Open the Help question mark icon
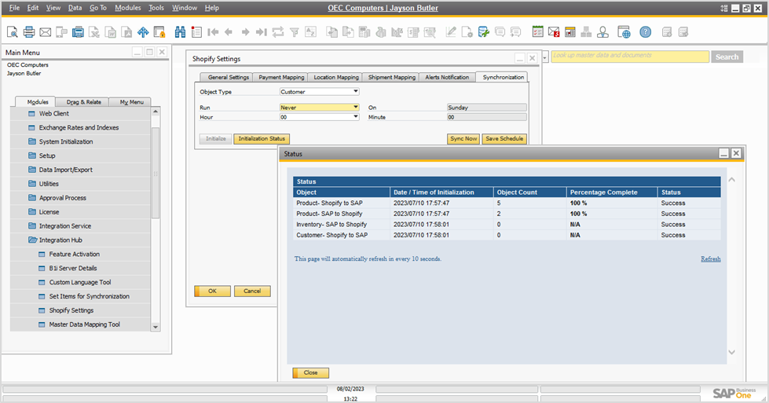 pyautogui.click(x=645, y=32)
